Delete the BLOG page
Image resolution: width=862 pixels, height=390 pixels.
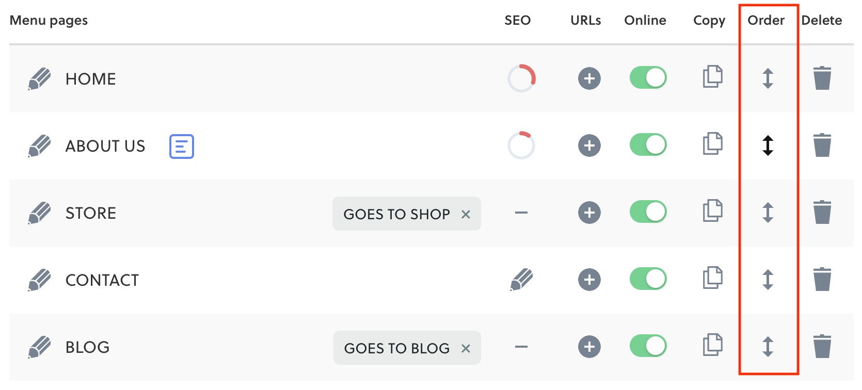822,346
